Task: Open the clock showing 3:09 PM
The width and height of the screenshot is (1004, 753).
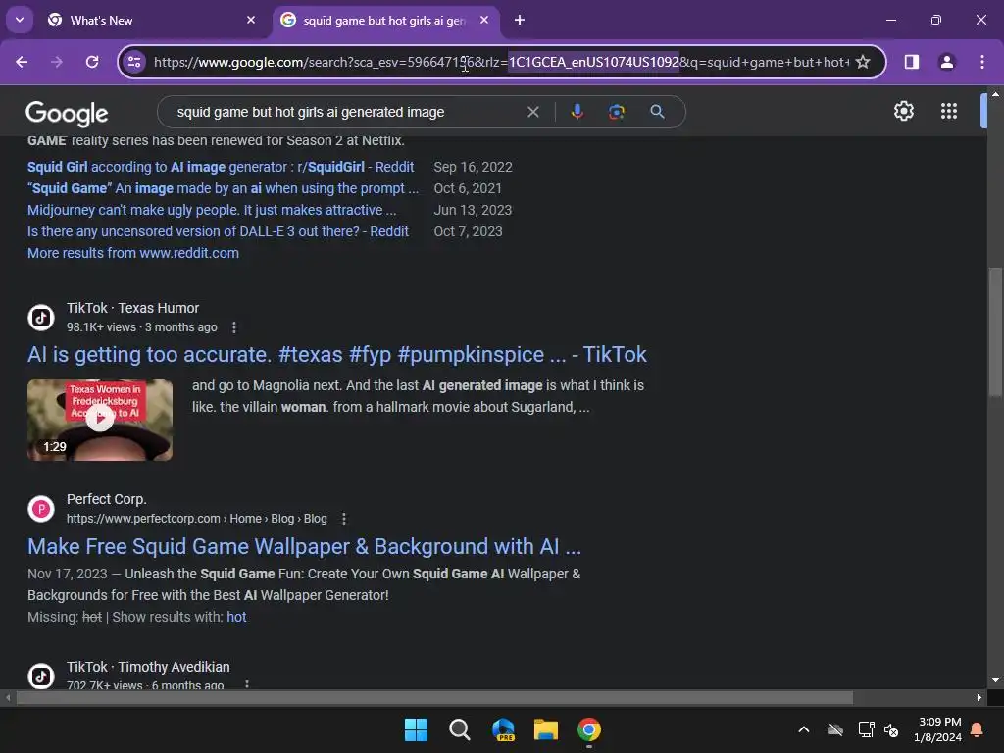Action: point(939,722)
